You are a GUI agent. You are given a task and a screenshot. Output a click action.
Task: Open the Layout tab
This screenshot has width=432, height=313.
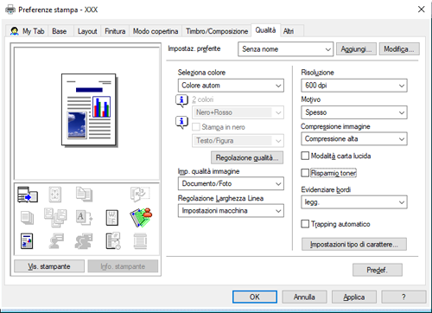tap(87, 31)
